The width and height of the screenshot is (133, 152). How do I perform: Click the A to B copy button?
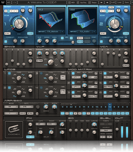(113, 2)
